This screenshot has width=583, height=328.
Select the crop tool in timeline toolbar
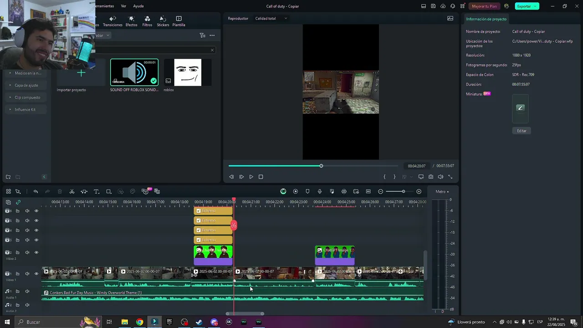point(108,191)
